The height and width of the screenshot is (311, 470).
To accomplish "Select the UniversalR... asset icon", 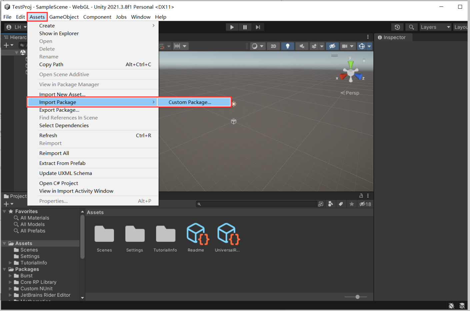I will (x=228, y=234).
